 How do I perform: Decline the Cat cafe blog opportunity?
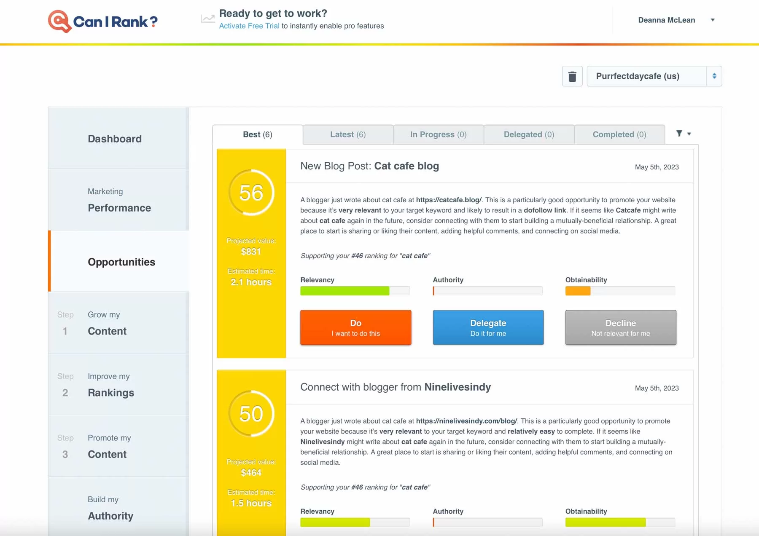click(x=620, y=327)
